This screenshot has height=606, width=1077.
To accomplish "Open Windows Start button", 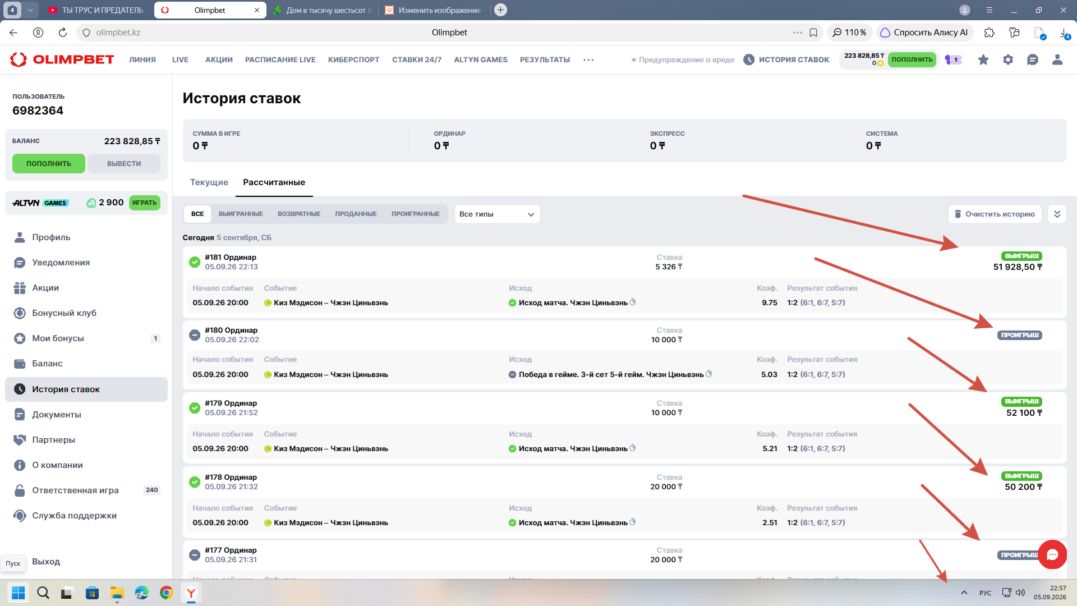I will tap(19, 593).
